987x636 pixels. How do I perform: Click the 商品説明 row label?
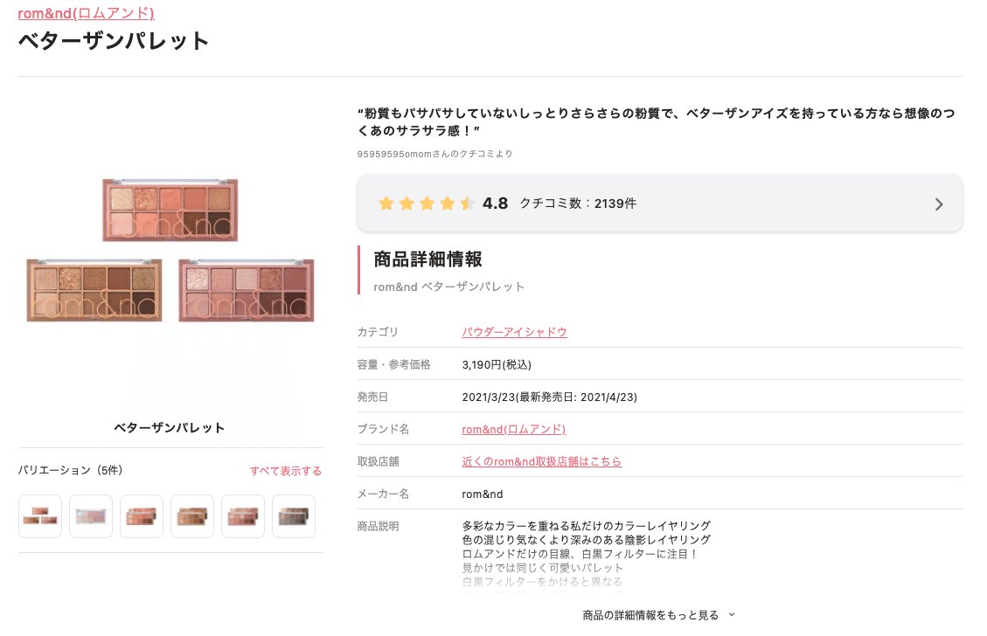pos(379,527)
